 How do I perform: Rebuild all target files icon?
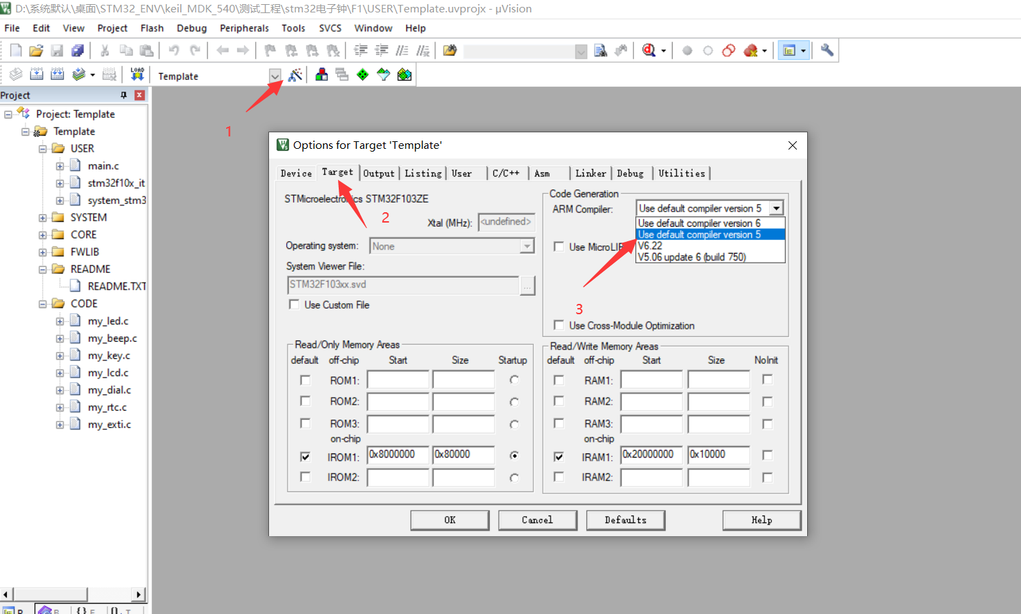tap(57, 74)
